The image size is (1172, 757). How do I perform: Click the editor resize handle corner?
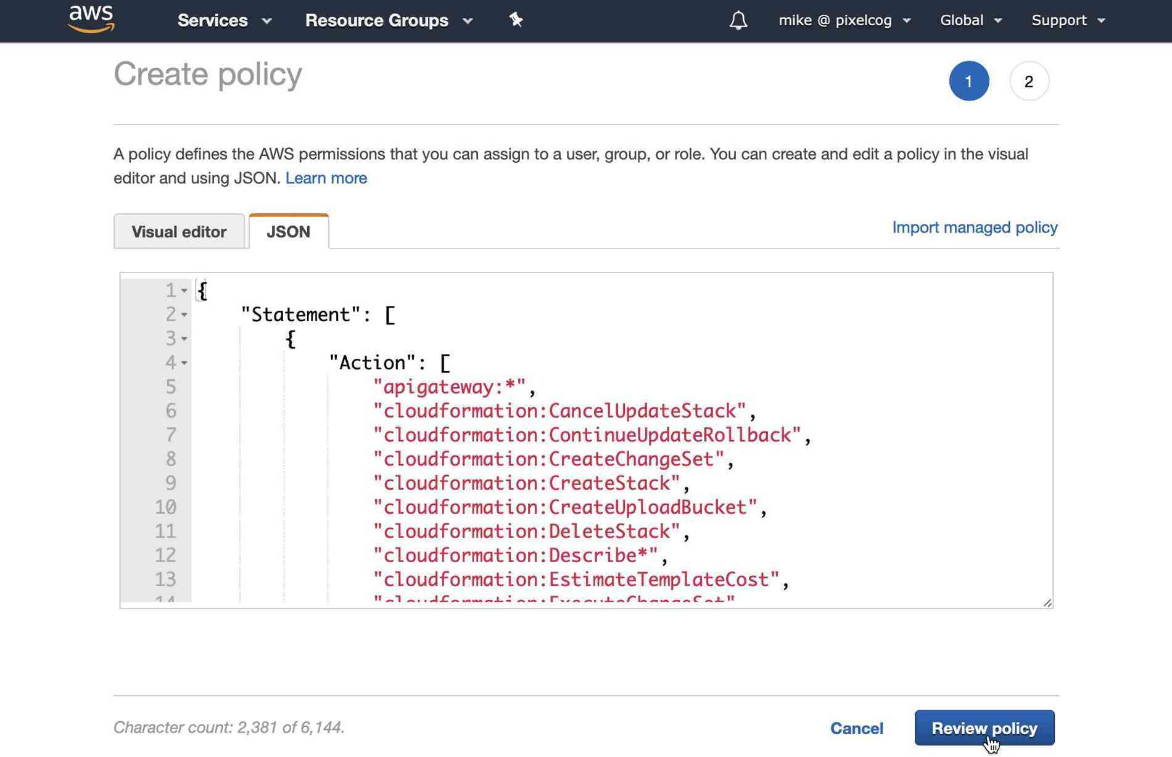tap(1047, 602)
